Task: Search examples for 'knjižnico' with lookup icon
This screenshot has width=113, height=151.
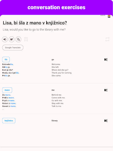Action: click(106, 121)
